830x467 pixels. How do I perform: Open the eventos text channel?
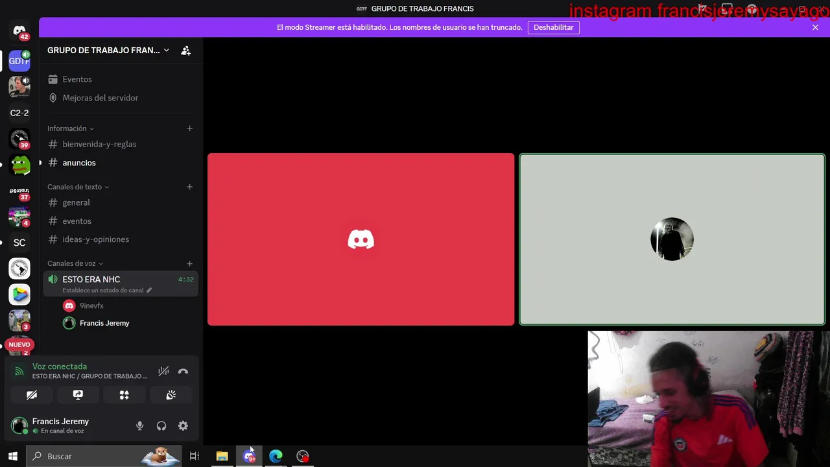pyautogui.click(x=121, y=221)
